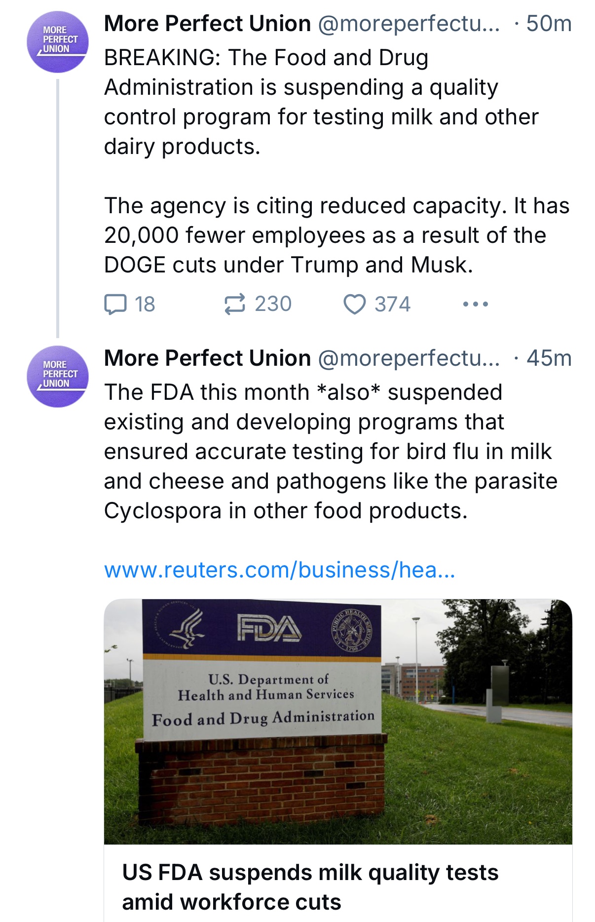
Task: Open avatar on the 50m post
Action: click(58, 42)
